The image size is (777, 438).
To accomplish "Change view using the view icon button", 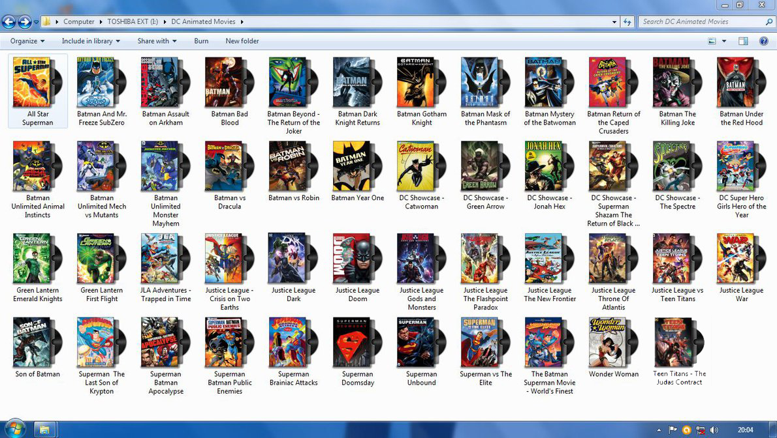I will click(712, 41).
